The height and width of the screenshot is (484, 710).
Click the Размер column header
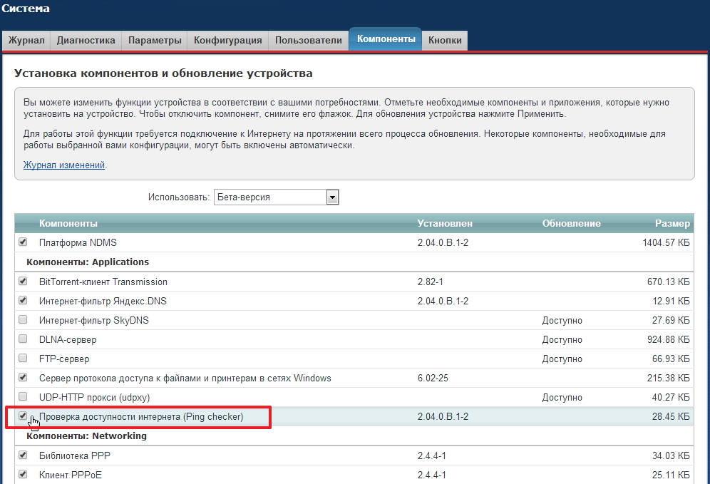pyautogui.click(x=672, y=224)
